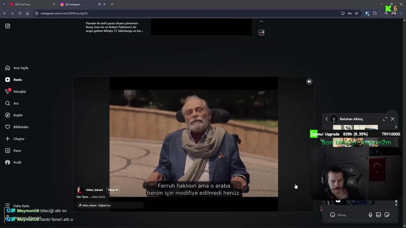Viewport: 406px width, 228px height.
Task: Click the install app icon
Action: [x=343, y=13]
